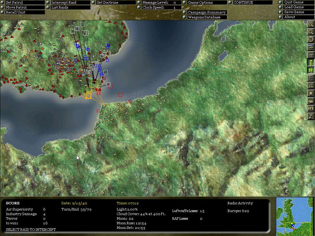Select the large red raid square mid-Channel
The height and width of the screenshot is (236, 315).
click(x=120, y=95)
